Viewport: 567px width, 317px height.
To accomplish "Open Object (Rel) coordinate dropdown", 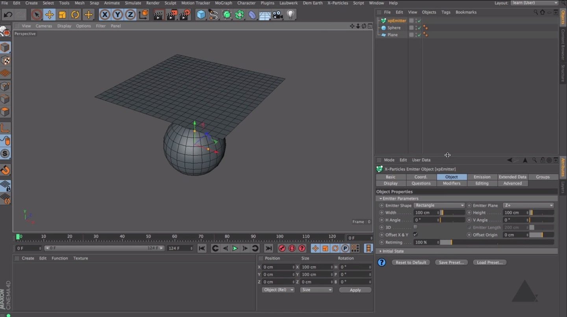I will 278,290.
